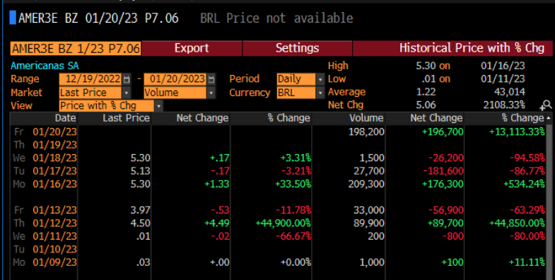The width and height of the screenshot is (555, 280).
Task: Edit the range start date 12/19/2022
Action: coord(90,78)
